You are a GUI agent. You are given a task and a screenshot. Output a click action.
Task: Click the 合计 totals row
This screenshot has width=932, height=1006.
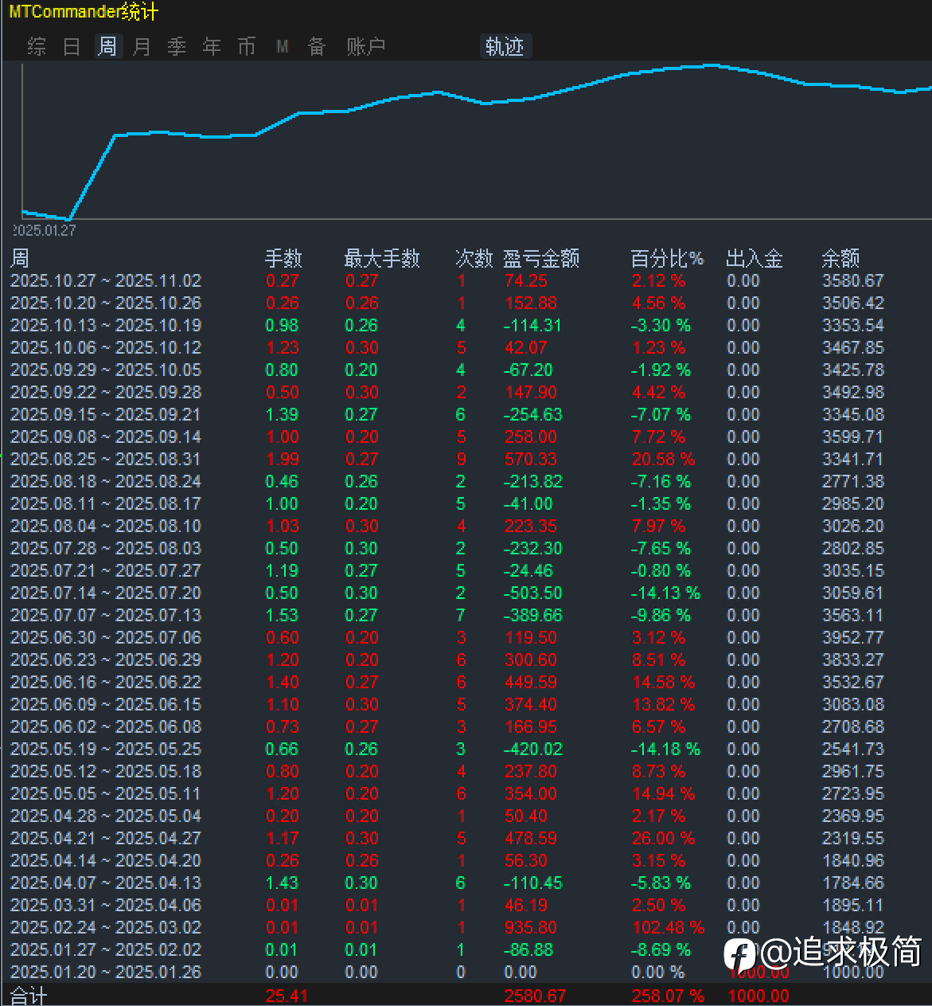[29, 996]
